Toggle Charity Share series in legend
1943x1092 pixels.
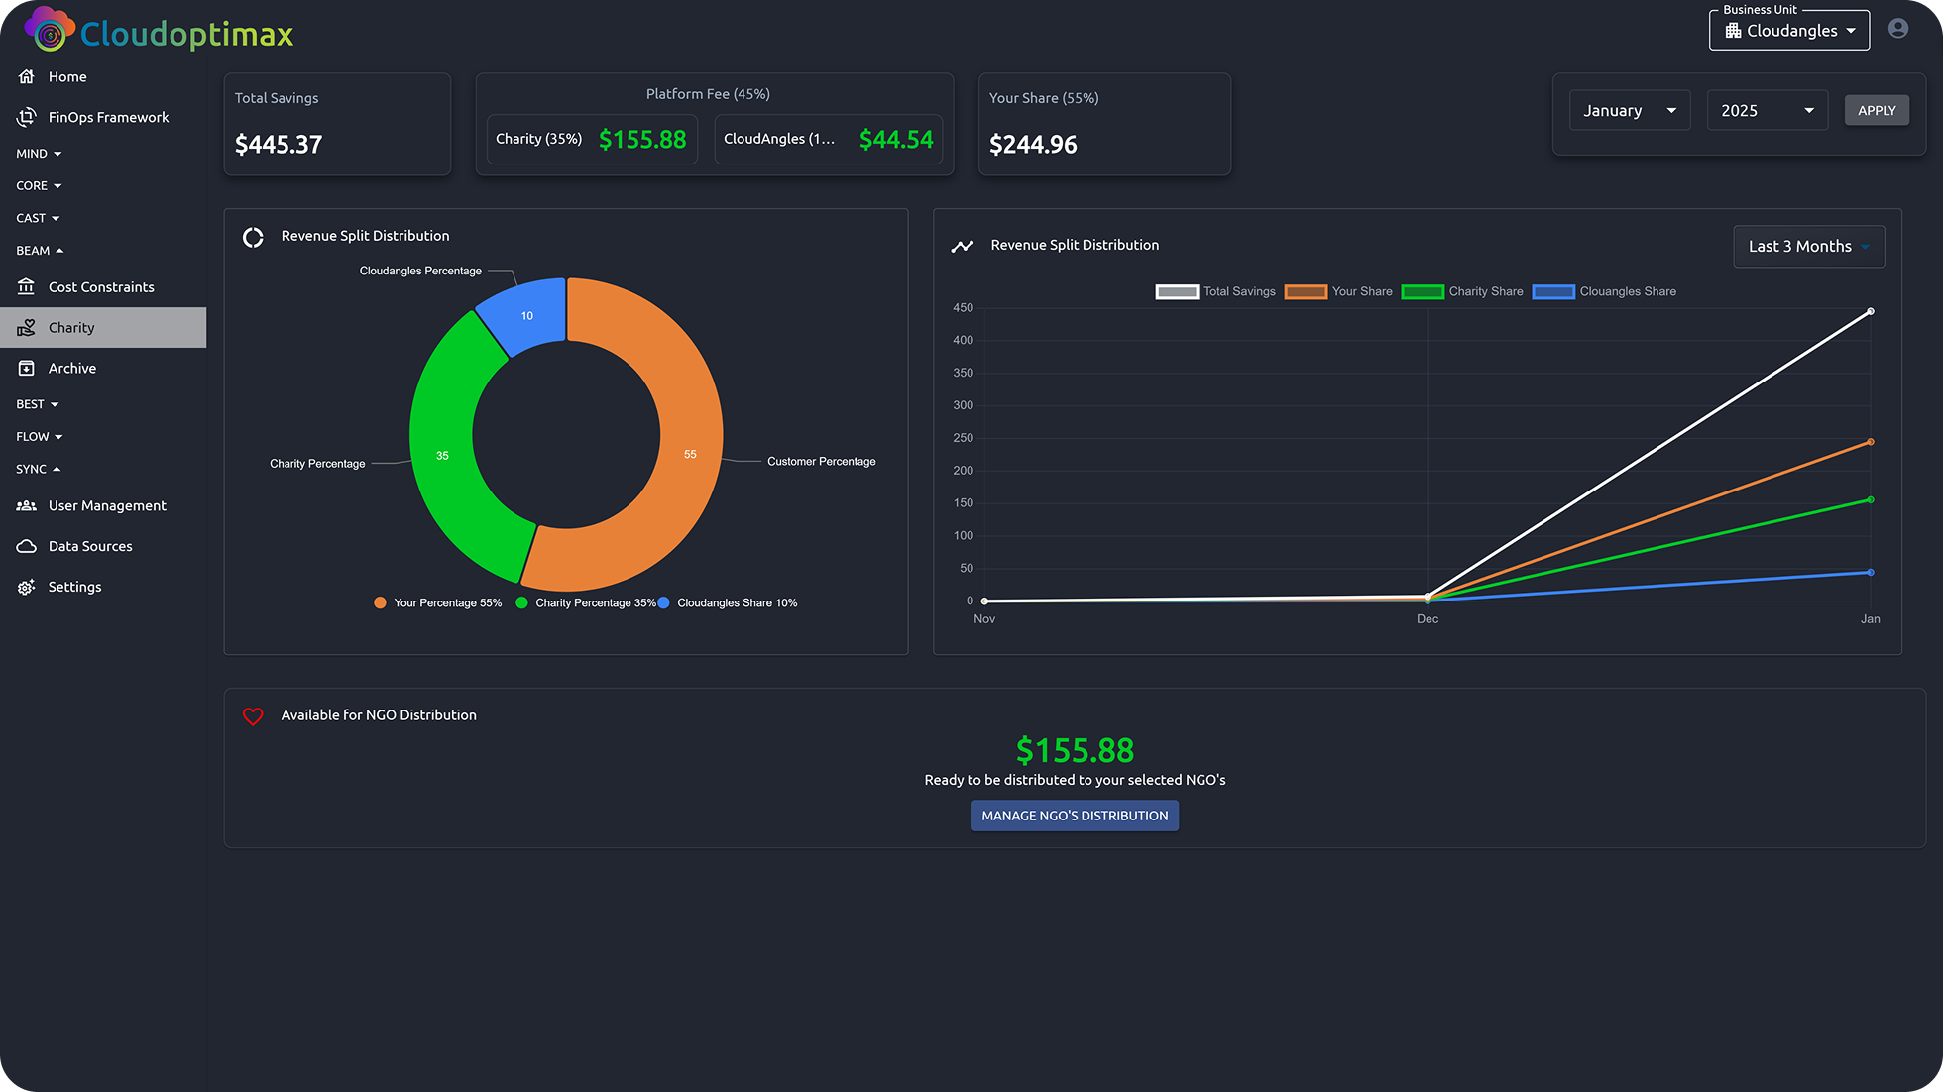point(1462,292)
